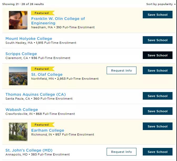Screen dimensions: 177x161
Task: Request Info for St. John's College (MD)
Action: [x=121, y=152]
